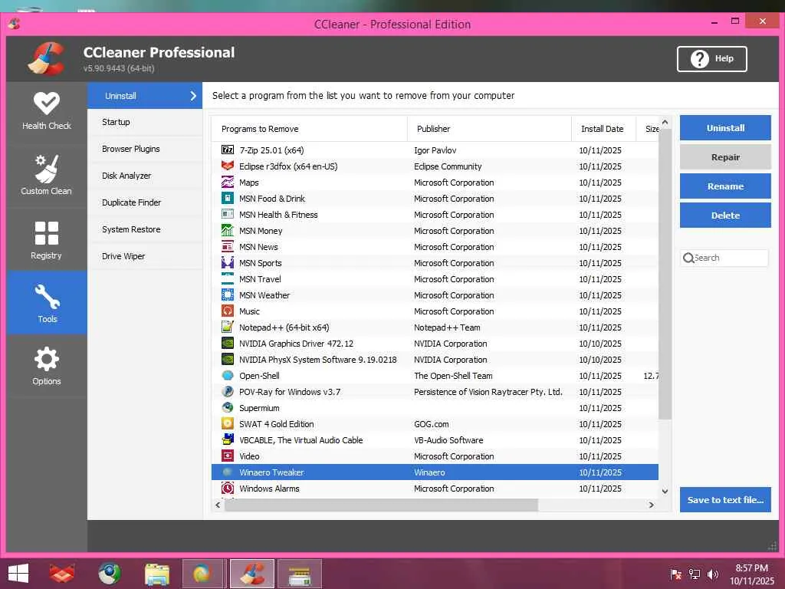Image resolution: width=785 pixels, height=589 pixels.
Task: Open File Explorer from taskbar
Action: point(156,574)
